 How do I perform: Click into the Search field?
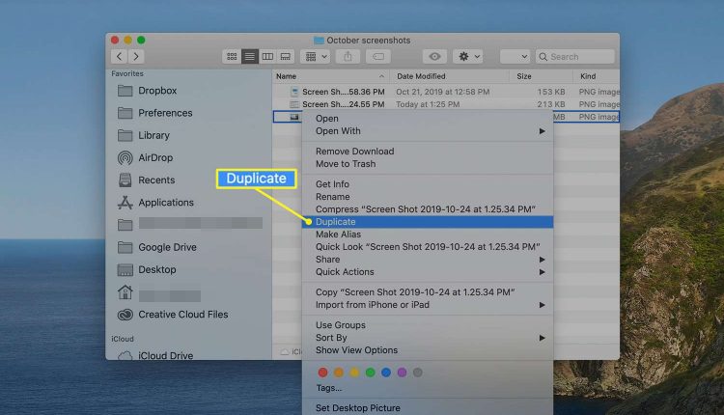(575, 56)
